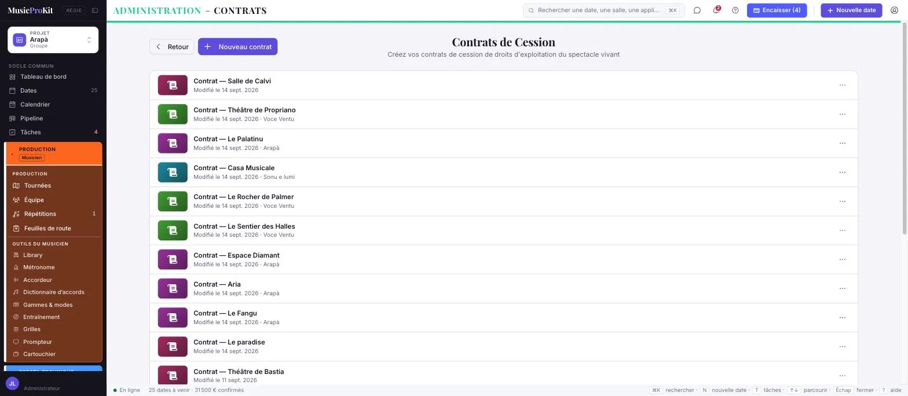The image size is (908, 396).
Task: Click the page vertical scrollbar
Action: [x=905, y=129]
